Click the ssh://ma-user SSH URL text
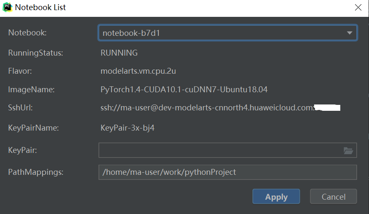The width and height of the screenshot is (369, 214). (207, 108)
